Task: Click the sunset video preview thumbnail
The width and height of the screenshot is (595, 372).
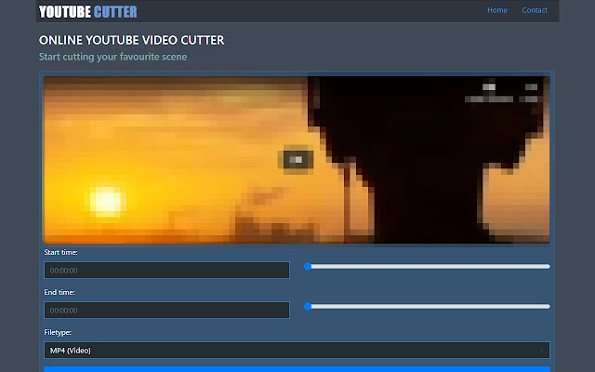Action: (x=297, y=160)
